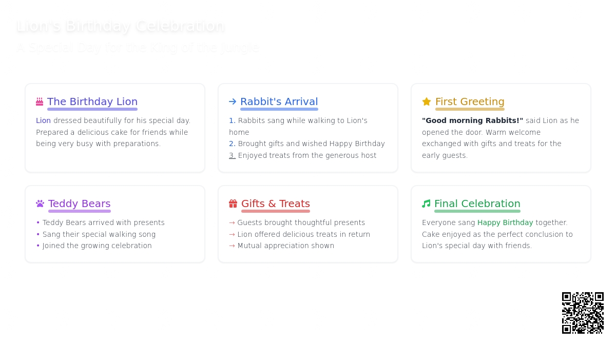Click the purple highlighted word Lion
The width and height of the screenshot is (616, 346).
tap(44, 120)
